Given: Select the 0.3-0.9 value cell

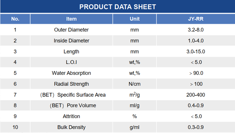Looking at the screenshot, I should coord(195,127).
